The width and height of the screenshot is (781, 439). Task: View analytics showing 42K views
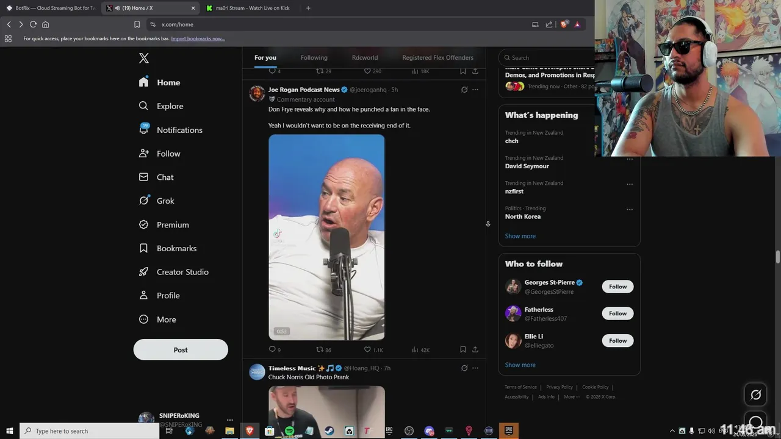pos(420,349)
